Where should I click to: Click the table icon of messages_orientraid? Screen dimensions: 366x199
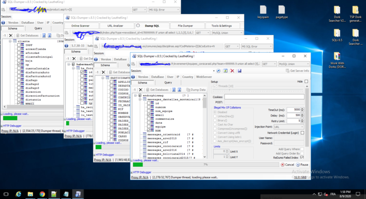(x=144, y=134)
